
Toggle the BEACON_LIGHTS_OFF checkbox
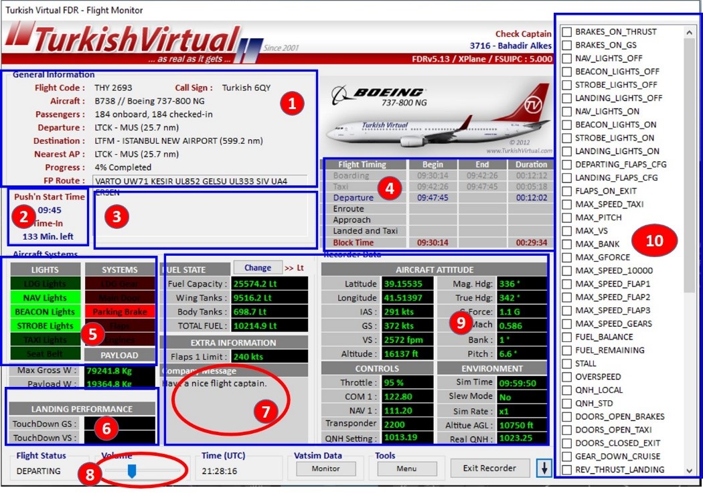(x=567, y=72)
